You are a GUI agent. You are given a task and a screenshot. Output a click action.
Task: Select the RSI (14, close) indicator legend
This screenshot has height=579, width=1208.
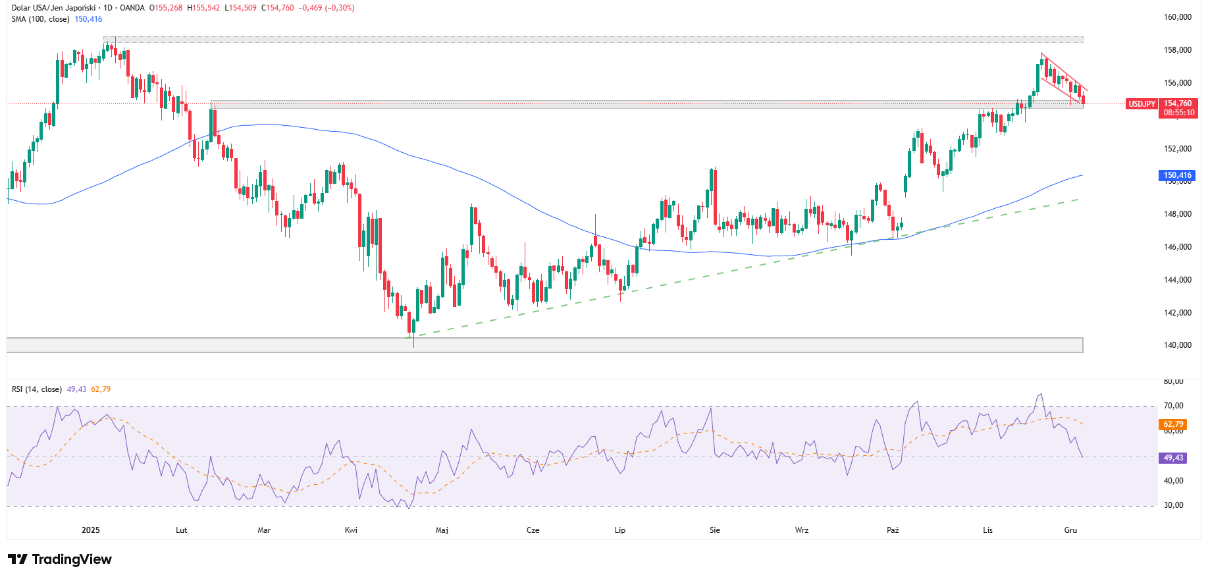click(37, 389)
